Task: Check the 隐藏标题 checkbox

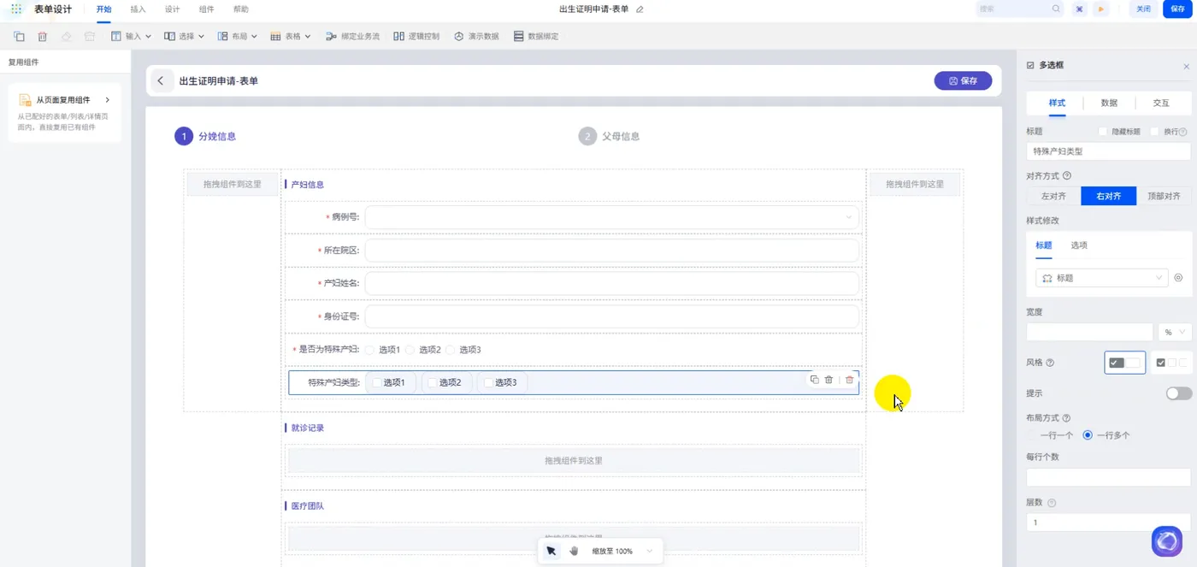Action: coord(1103,132)
